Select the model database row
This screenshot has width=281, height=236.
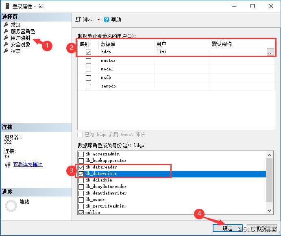coord(176,69)
